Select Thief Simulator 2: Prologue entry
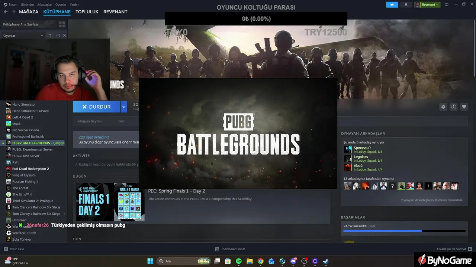The height and width of the screenshot is (267, 476). tap(33, 201)
